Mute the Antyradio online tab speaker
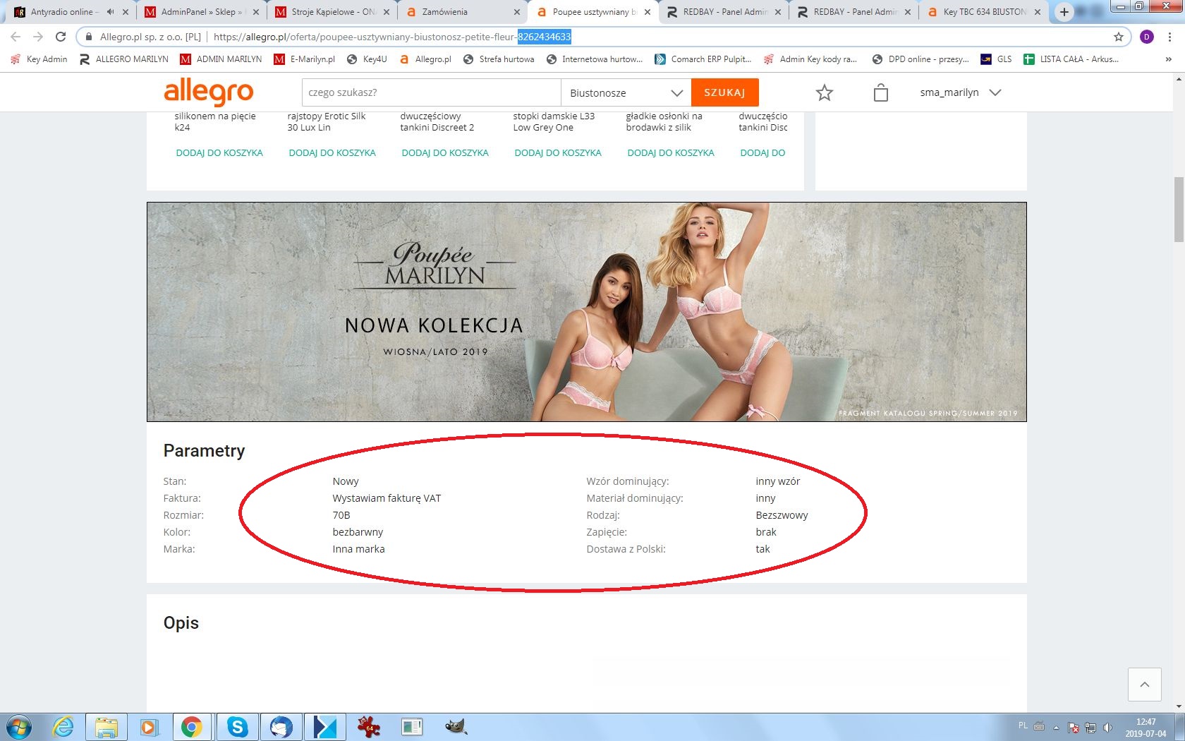Image resolution: width=1185 pixels, height=741 pixels. pyautogui.click(x=111, y=12)
